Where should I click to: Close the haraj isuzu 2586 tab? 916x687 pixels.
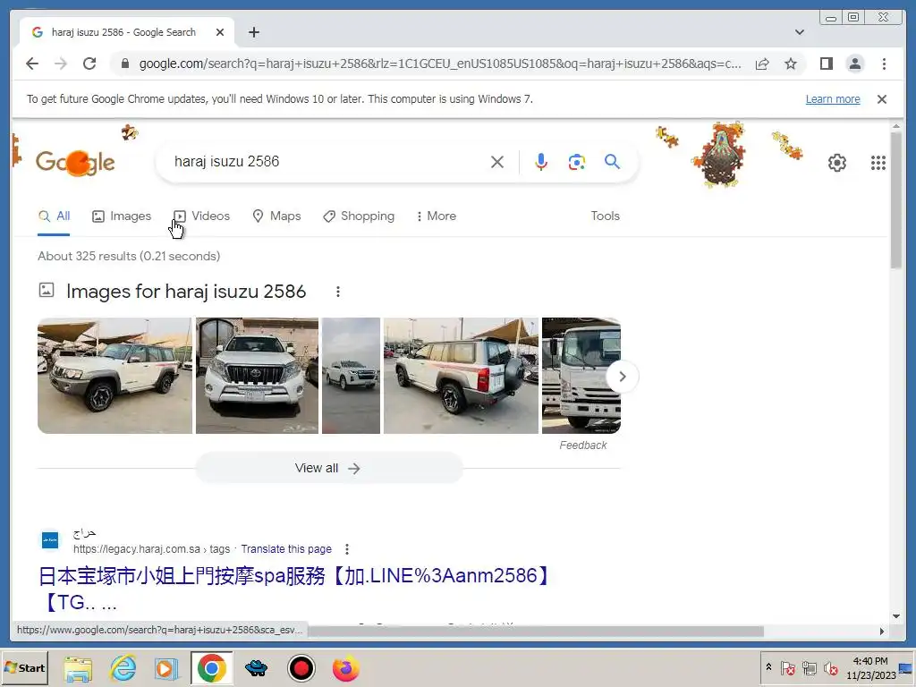[220, 32]
